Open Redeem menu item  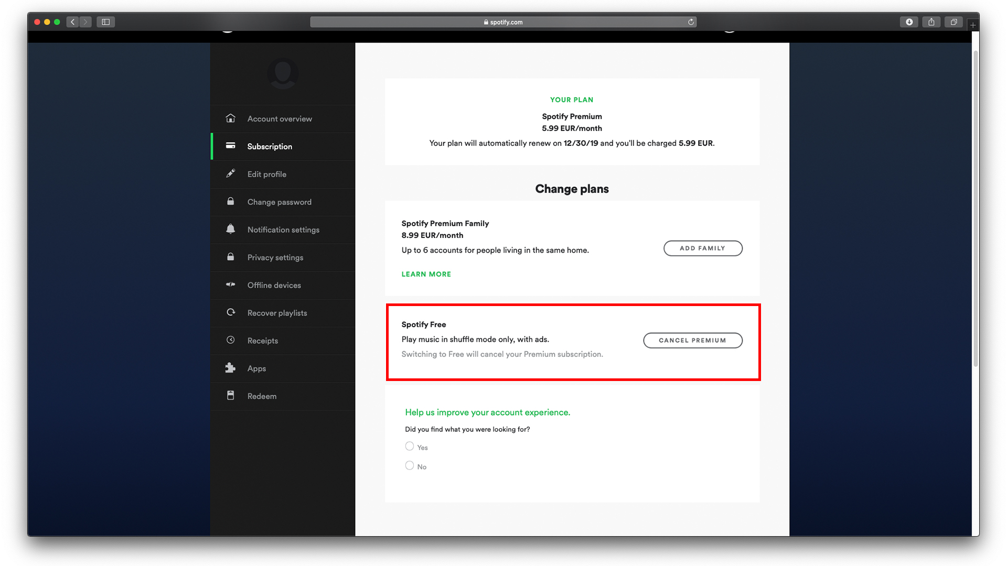pos(283,397)
